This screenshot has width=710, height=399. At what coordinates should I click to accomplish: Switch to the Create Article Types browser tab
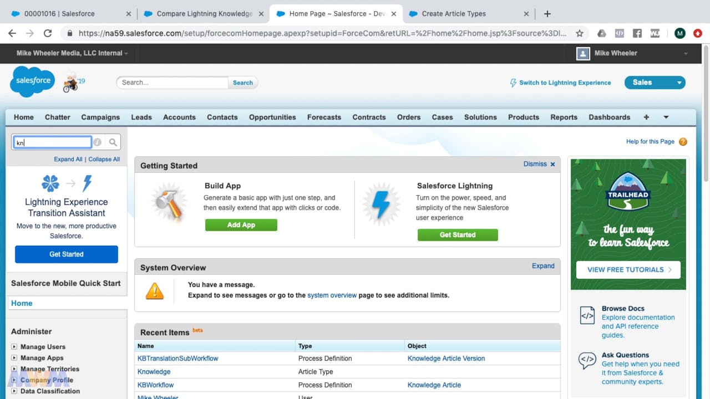469,14
